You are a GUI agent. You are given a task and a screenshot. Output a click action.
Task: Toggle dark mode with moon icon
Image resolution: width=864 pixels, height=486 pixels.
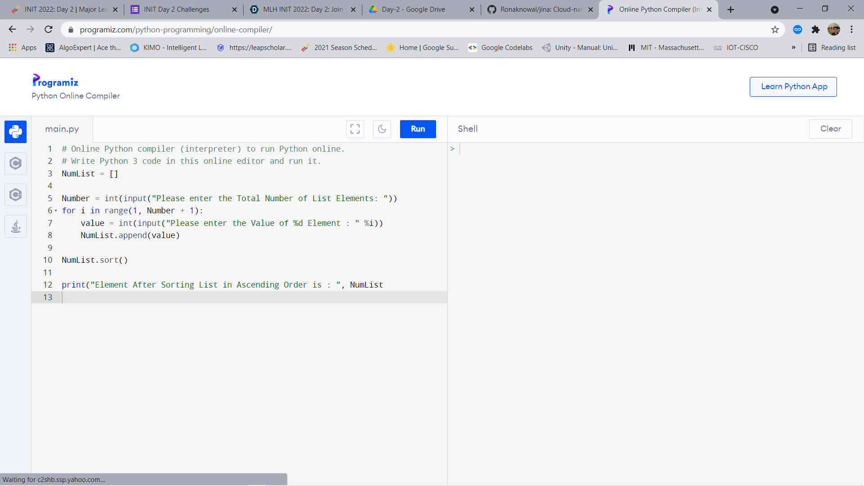[382, 129]
